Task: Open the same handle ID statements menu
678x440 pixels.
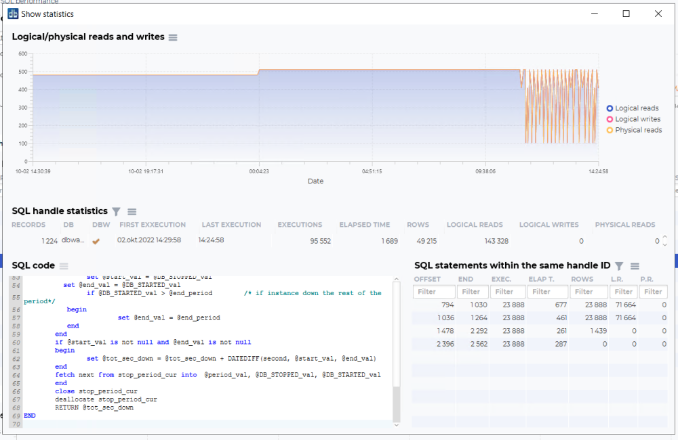Action: coord(635,266)
